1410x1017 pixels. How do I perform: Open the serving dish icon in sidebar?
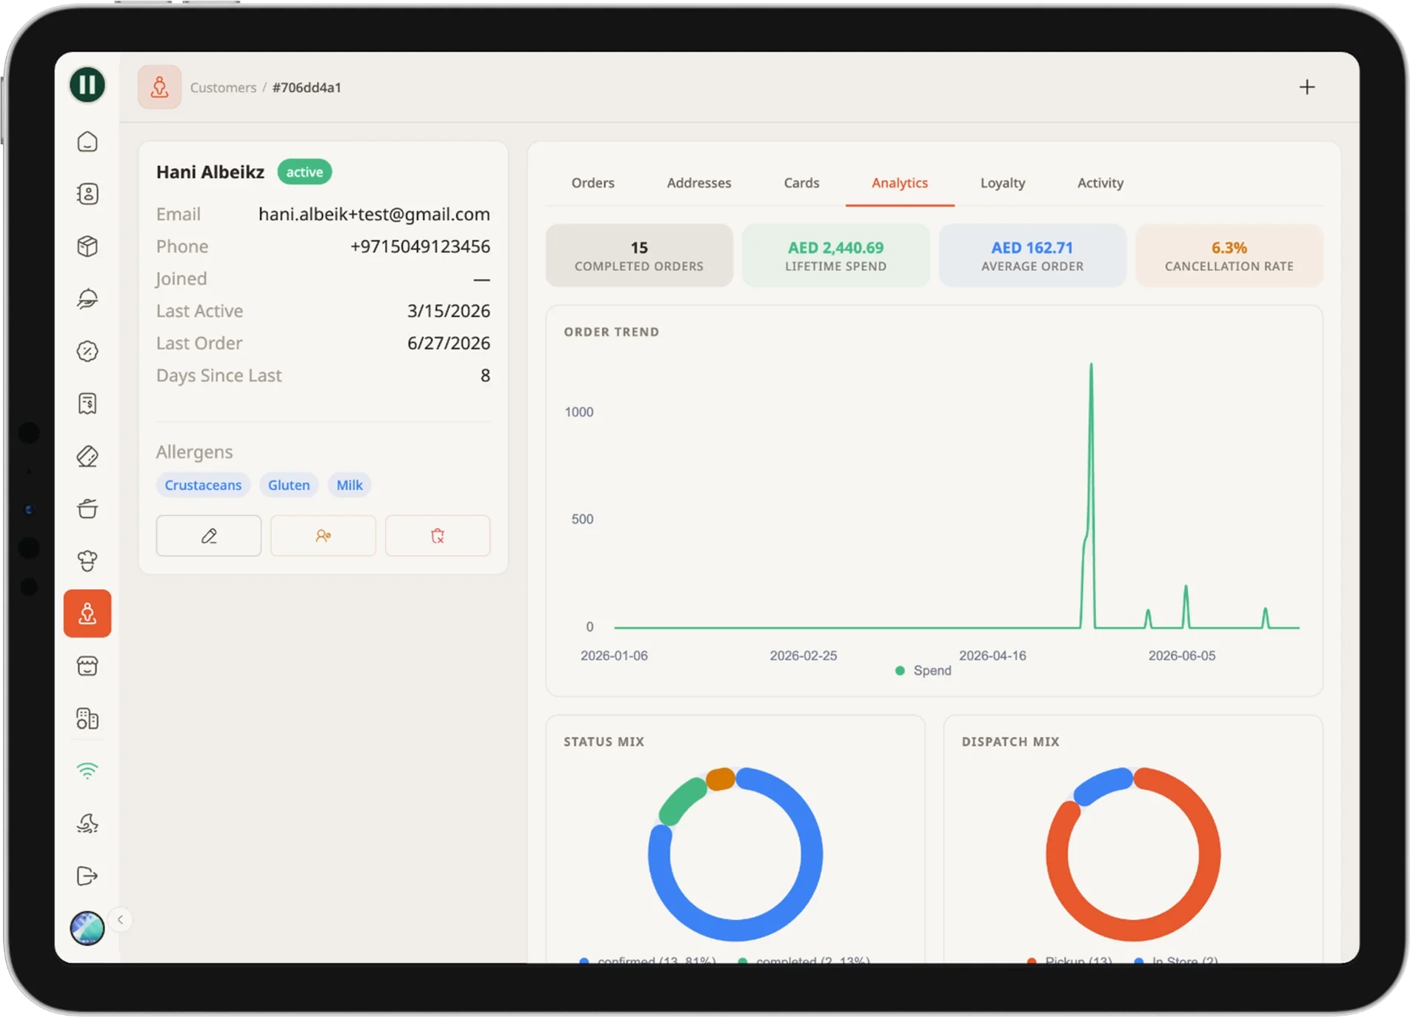point(87,299)
